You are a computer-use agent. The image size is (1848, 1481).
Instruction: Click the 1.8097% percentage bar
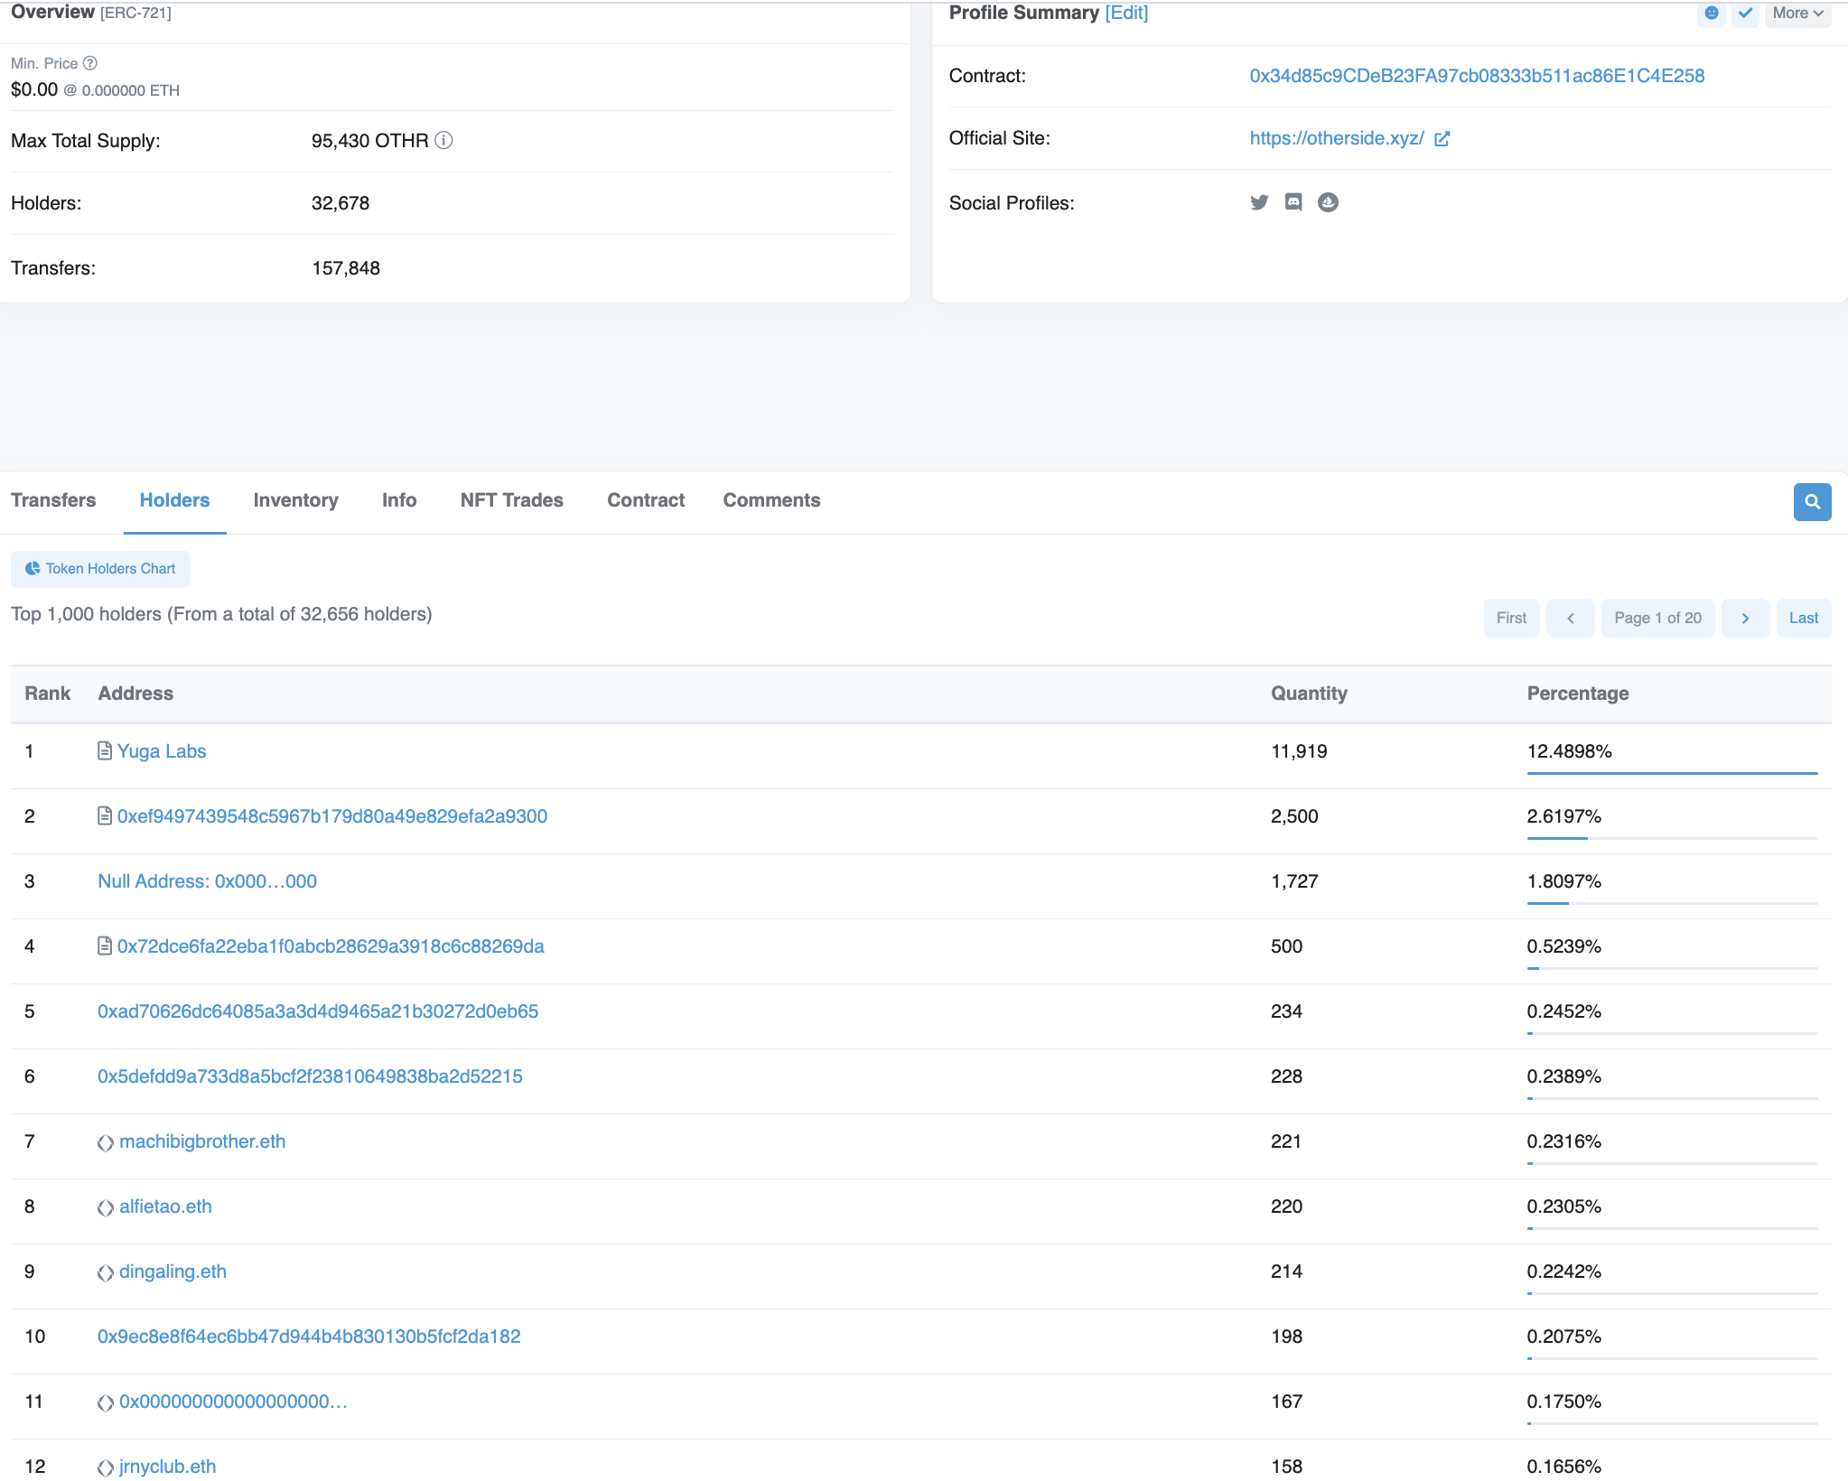(1672, 903)
